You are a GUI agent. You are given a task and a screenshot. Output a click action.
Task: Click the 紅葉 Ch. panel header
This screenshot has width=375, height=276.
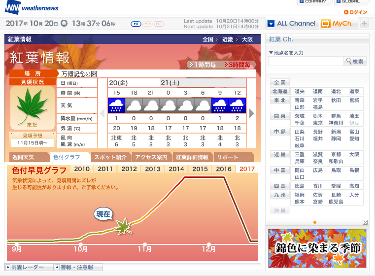(317, 39)
